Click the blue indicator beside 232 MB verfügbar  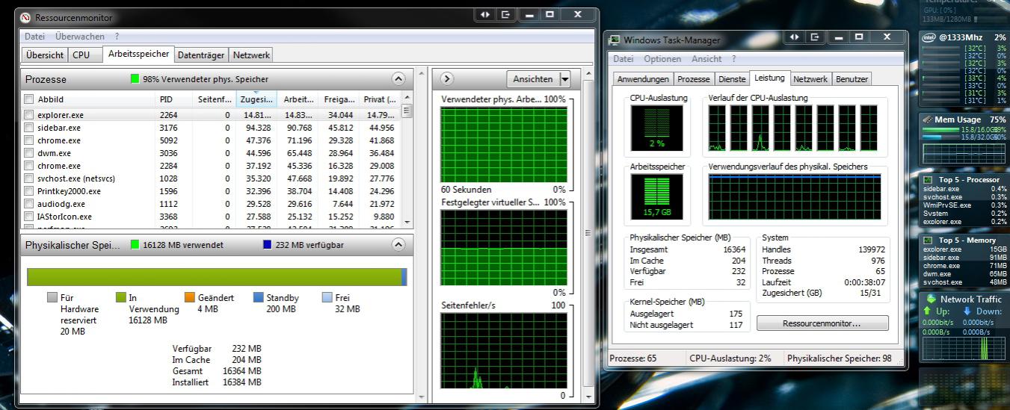(268, 244)
